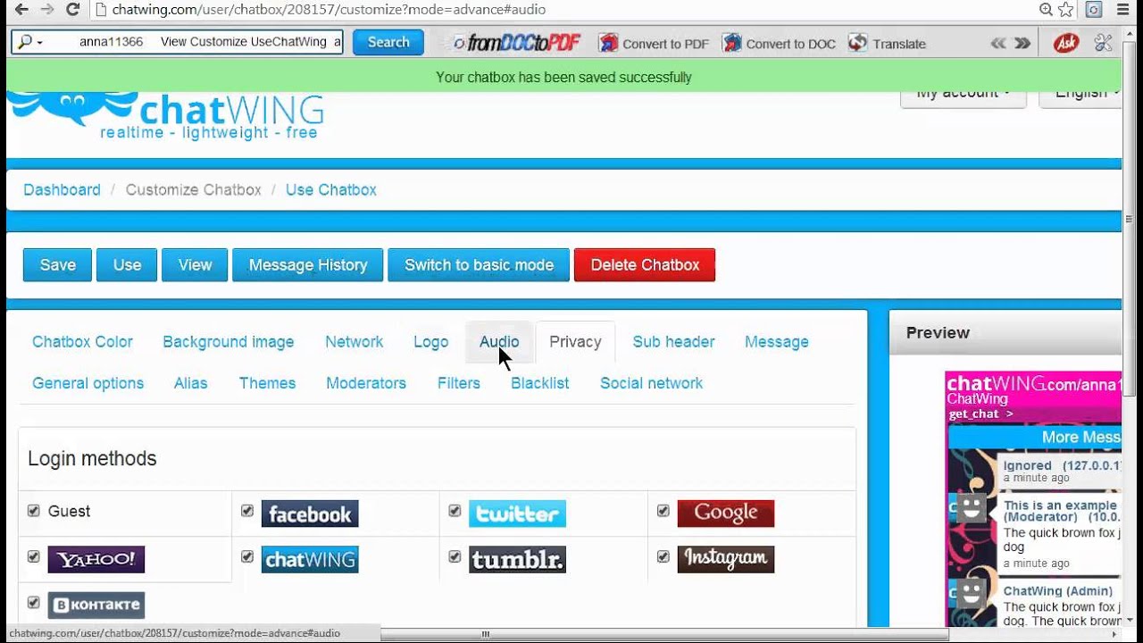Screen dimensions: 1143x643
Task: Open the English language dropdown
Action: [1080, 95]
